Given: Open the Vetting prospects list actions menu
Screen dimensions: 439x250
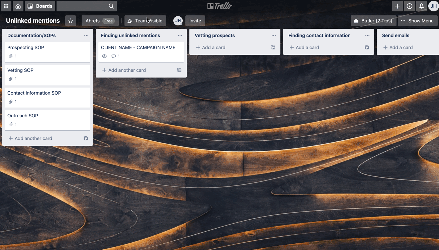Looking at the screenshot, I should coord(274,35).
